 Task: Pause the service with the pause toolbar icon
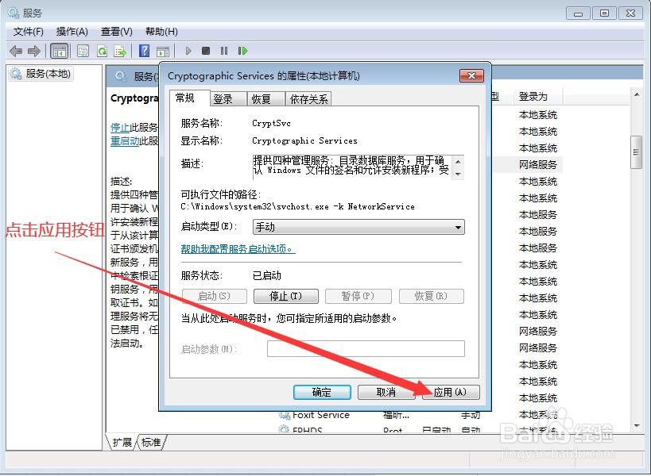224,51
